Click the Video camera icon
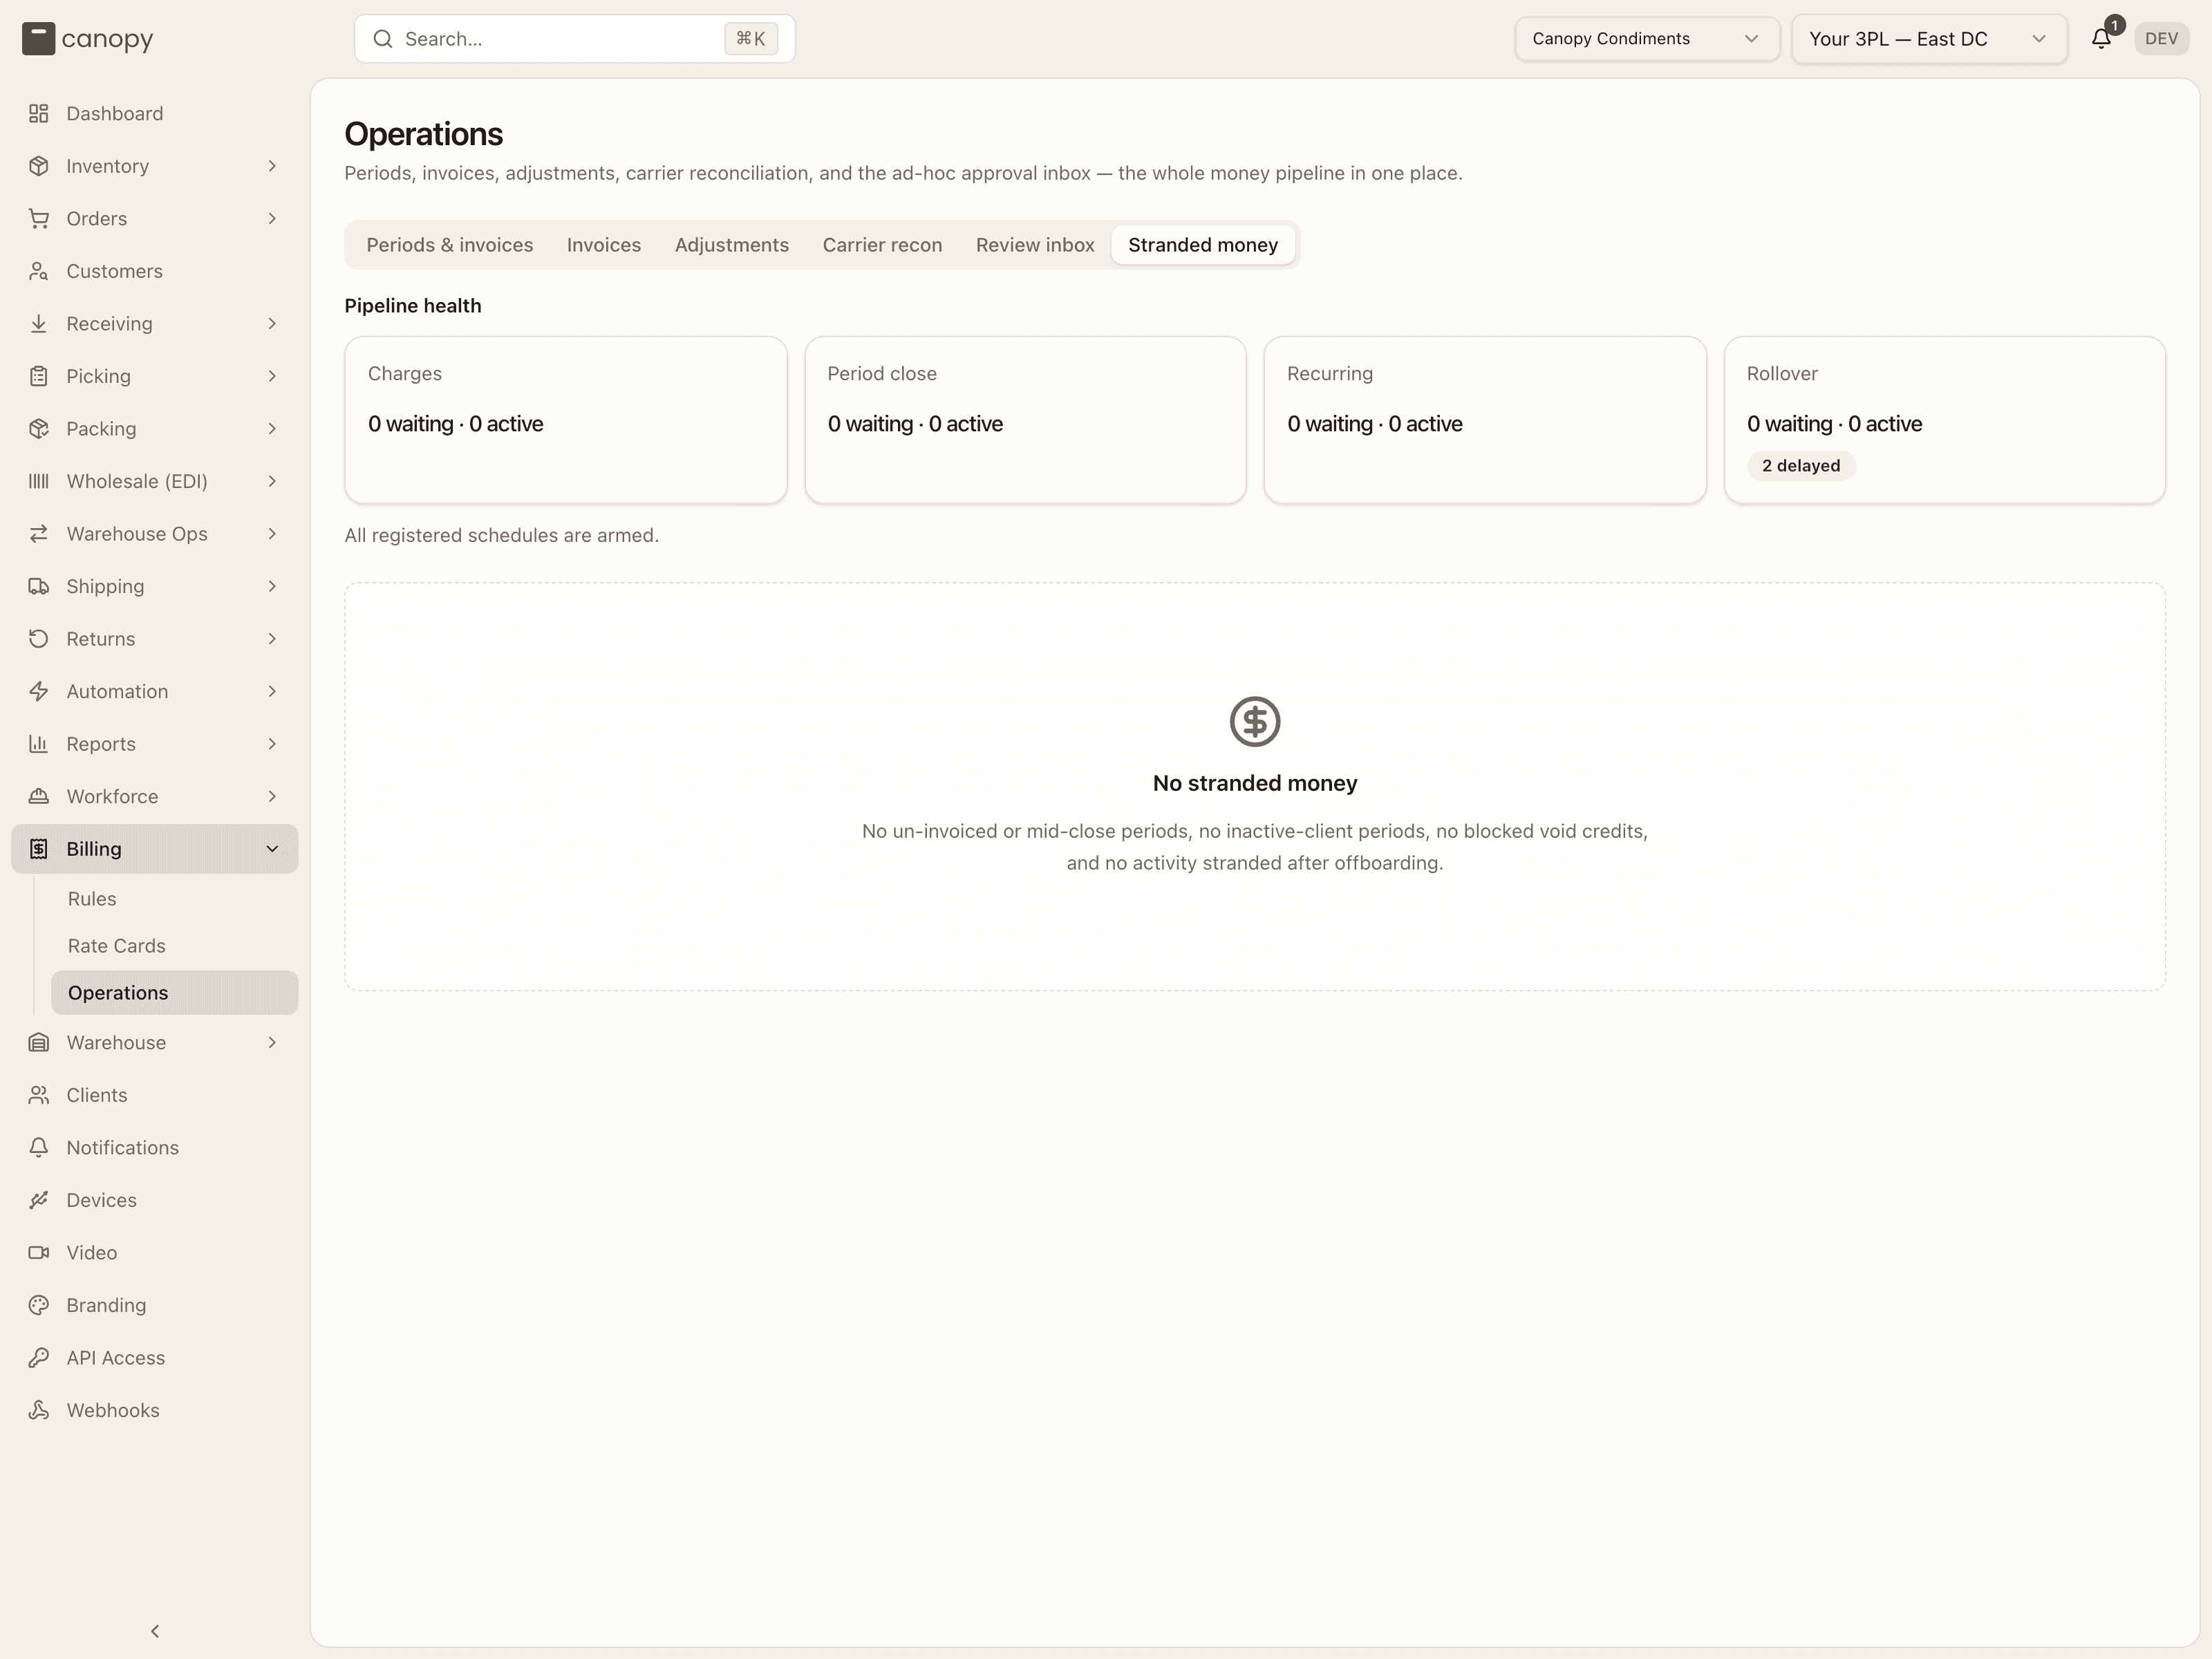Viewport: 2212px width, 1659px height. 39,1253
